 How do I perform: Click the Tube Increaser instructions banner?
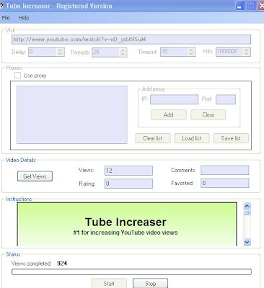[127, 225]
